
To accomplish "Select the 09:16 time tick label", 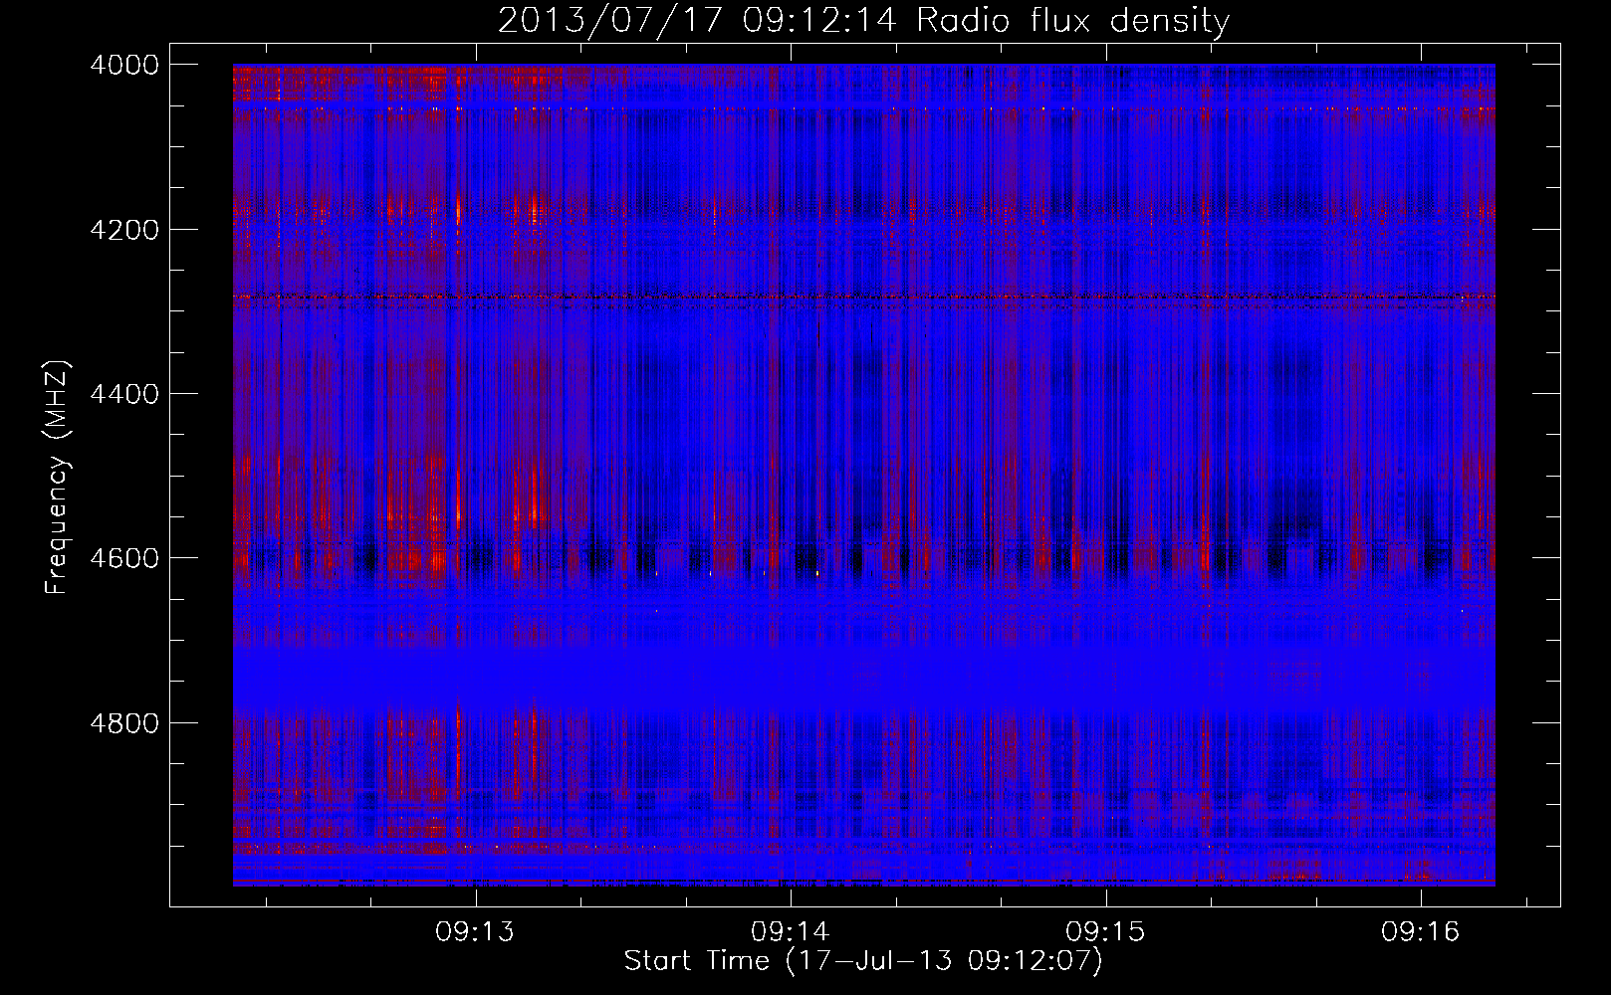I will [x=1420, y=931].
